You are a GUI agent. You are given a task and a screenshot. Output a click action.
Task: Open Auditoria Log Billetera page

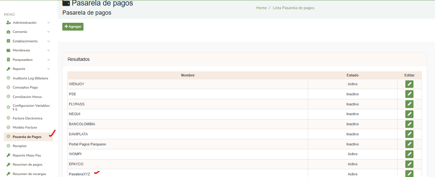(30, 78)
